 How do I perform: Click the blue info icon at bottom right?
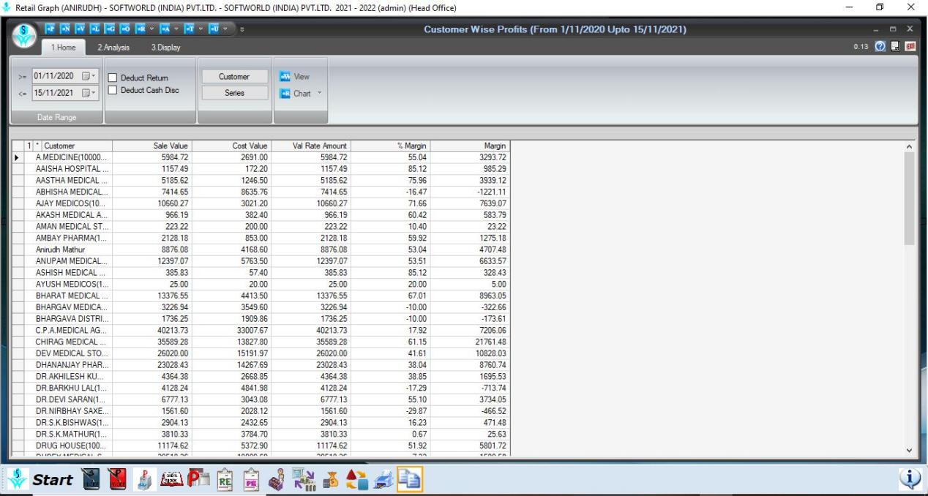[x=910, y=479]
